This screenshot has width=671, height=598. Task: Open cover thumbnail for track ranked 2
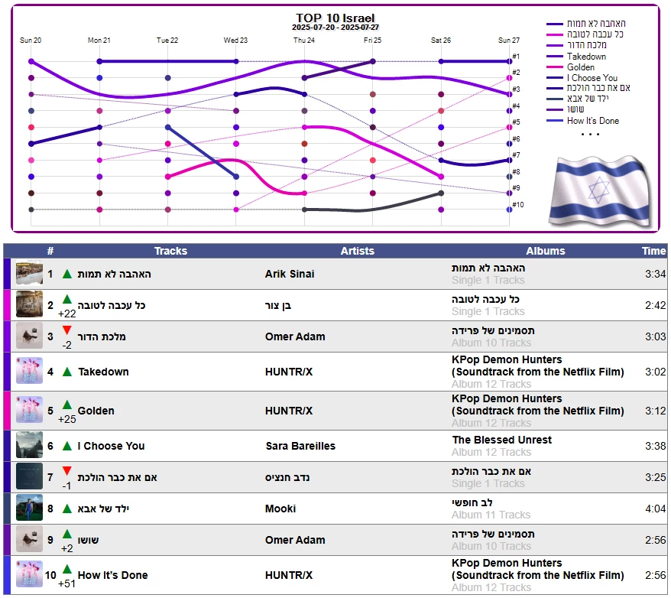pyautogui.click(x=29, y=304)
